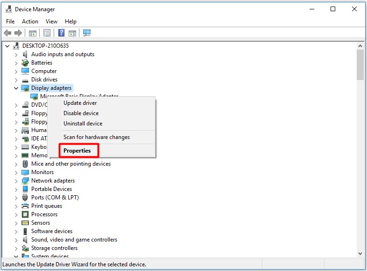
Task: Click the Storage controllers icon
Action: [25, 248]
